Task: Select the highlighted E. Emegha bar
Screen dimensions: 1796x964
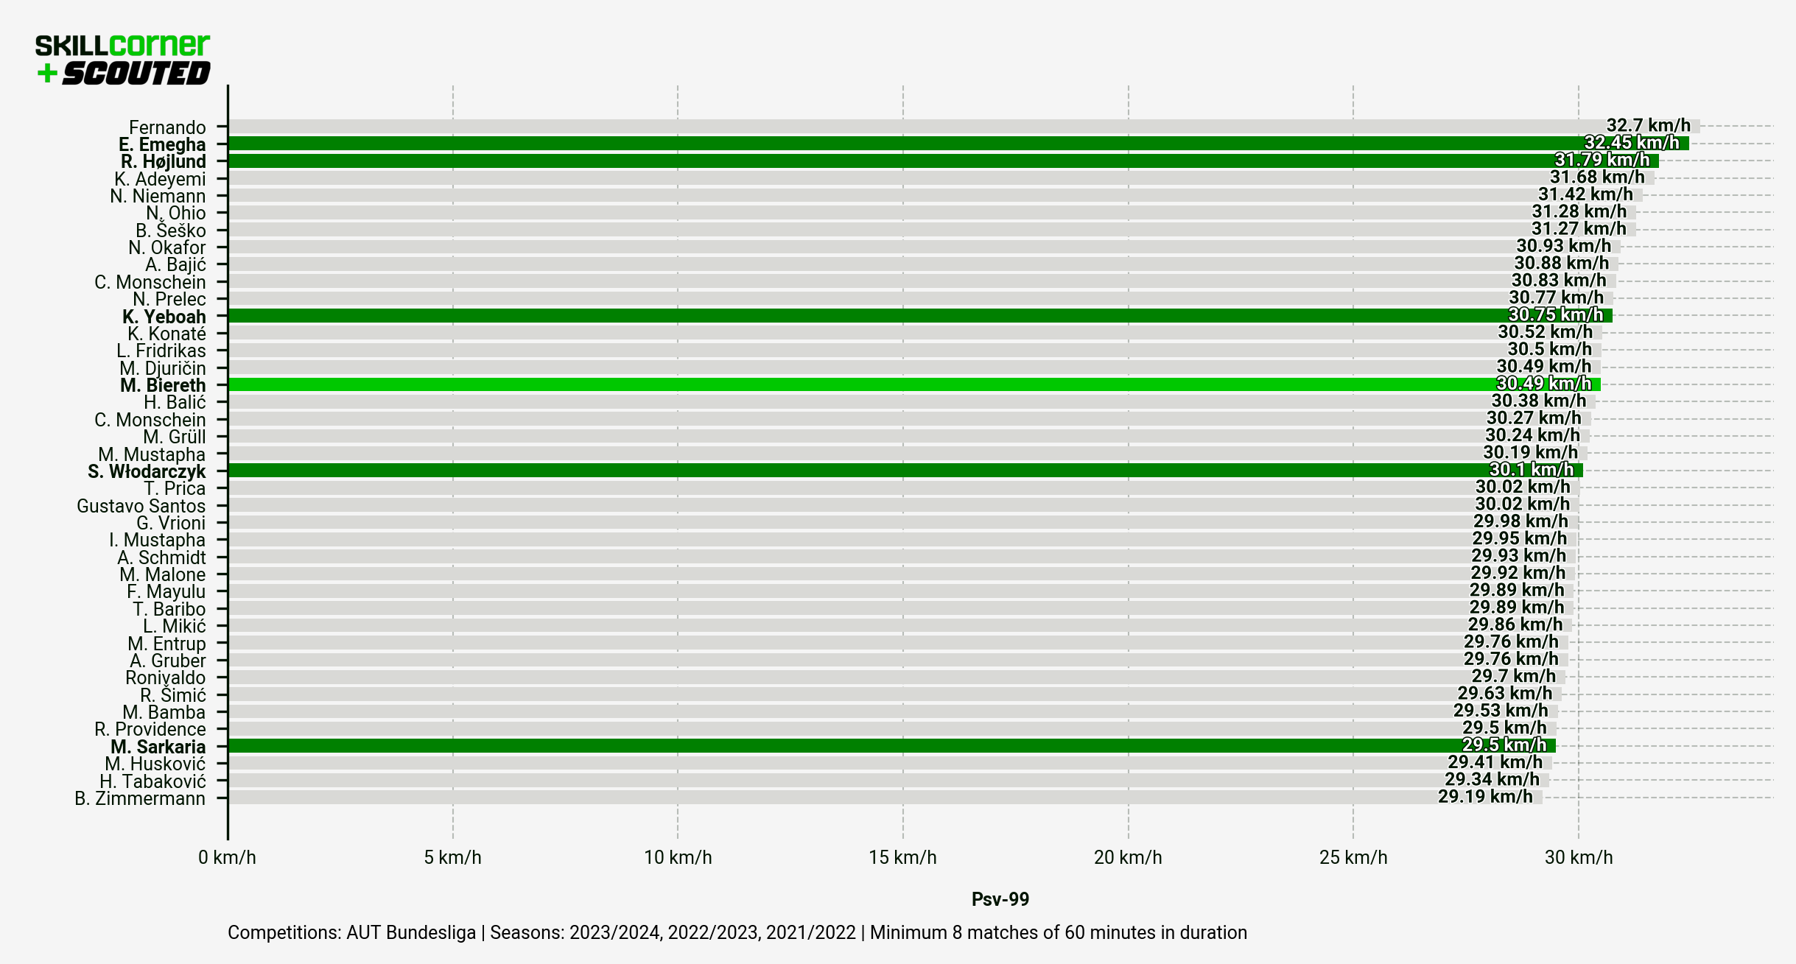Action: [884, 144]
